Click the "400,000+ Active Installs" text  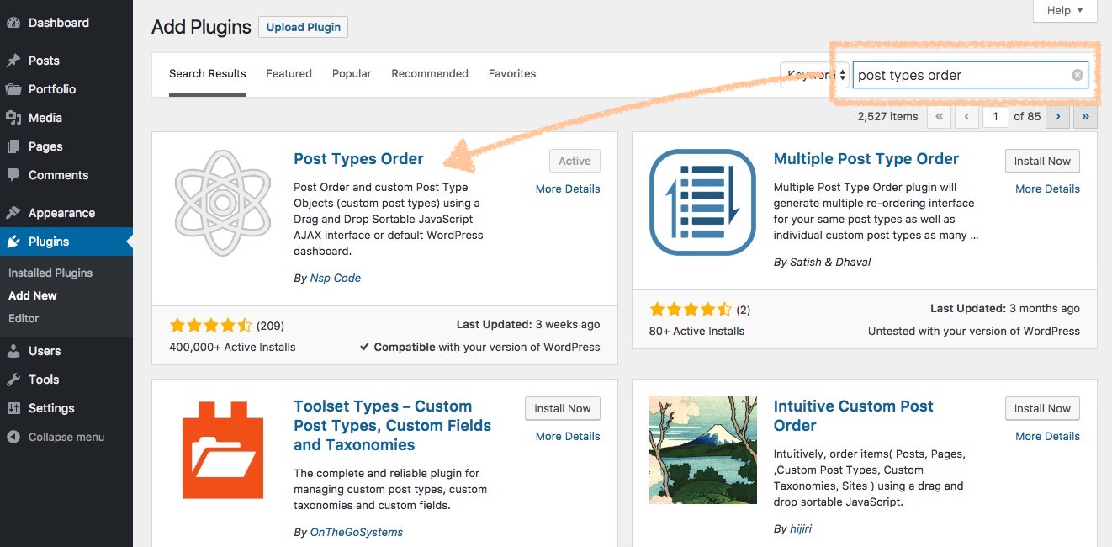click(232, 347)
